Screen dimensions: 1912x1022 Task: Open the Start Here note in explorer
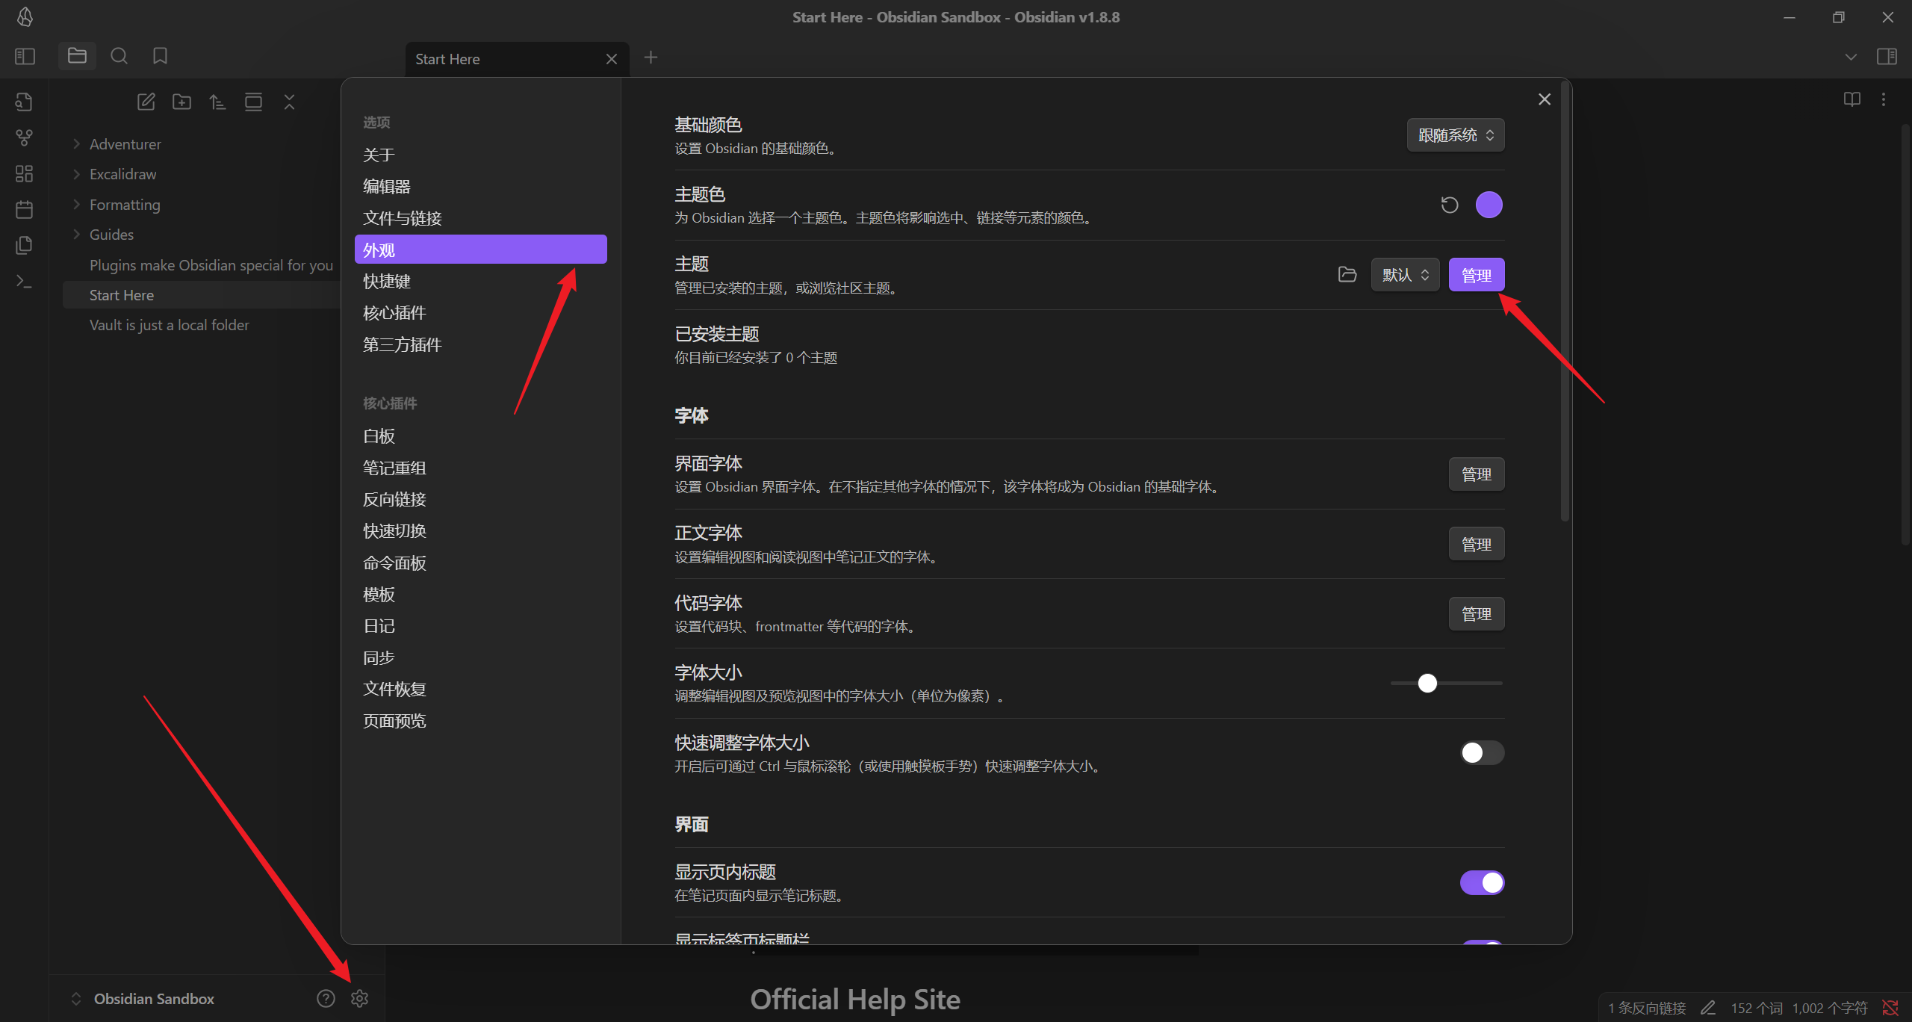pos(202,295)
